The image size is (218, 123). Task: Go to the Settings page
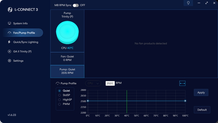tap(18, 61)
